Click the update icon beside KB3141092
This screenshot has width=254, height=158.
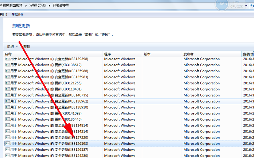(x=8, y=113)
